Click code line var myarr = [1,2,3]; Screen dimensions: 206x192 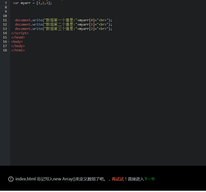point(33,3)
